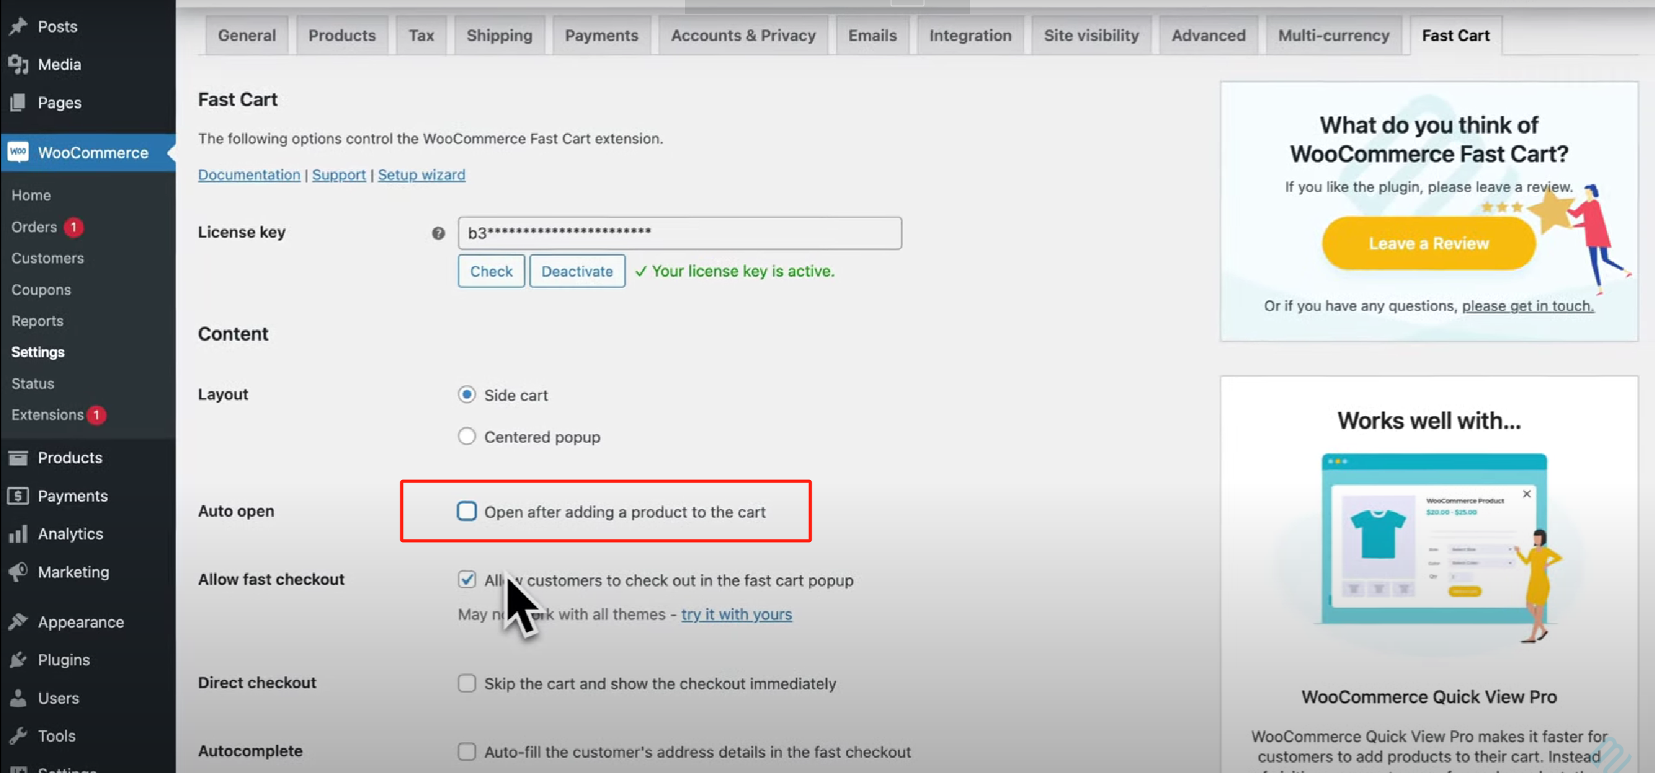Enable Open after adding product checkbox

pyautogui.click(x=466, y=512)
